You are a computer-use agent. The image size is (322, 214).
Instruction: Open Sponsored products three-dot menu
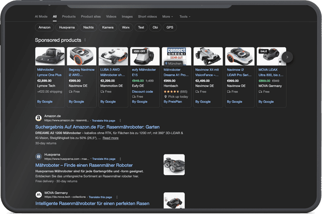(x=85, y=40)
